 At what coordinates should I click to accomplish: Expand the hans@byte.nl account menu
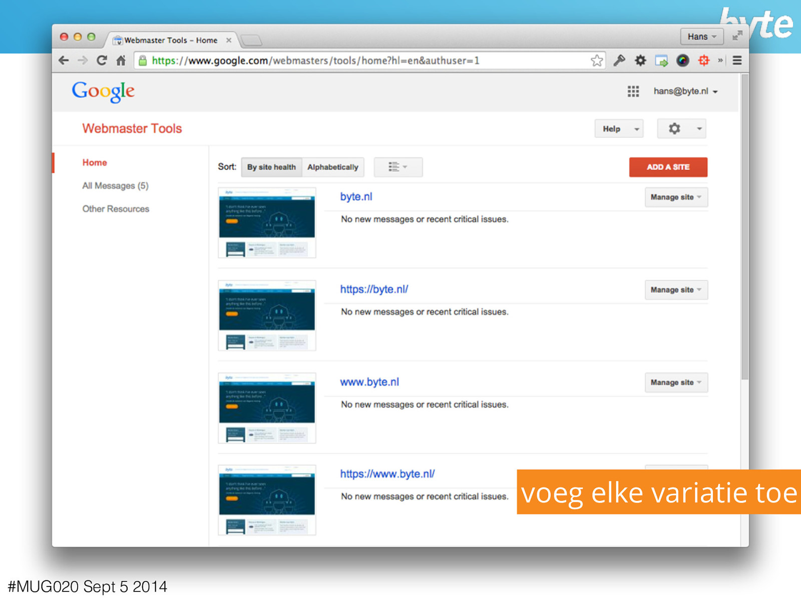click(x=686, y=91)
